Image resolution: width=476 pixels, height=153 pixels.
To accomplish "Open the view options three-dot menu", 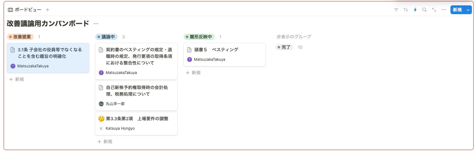I will (444, 10).
